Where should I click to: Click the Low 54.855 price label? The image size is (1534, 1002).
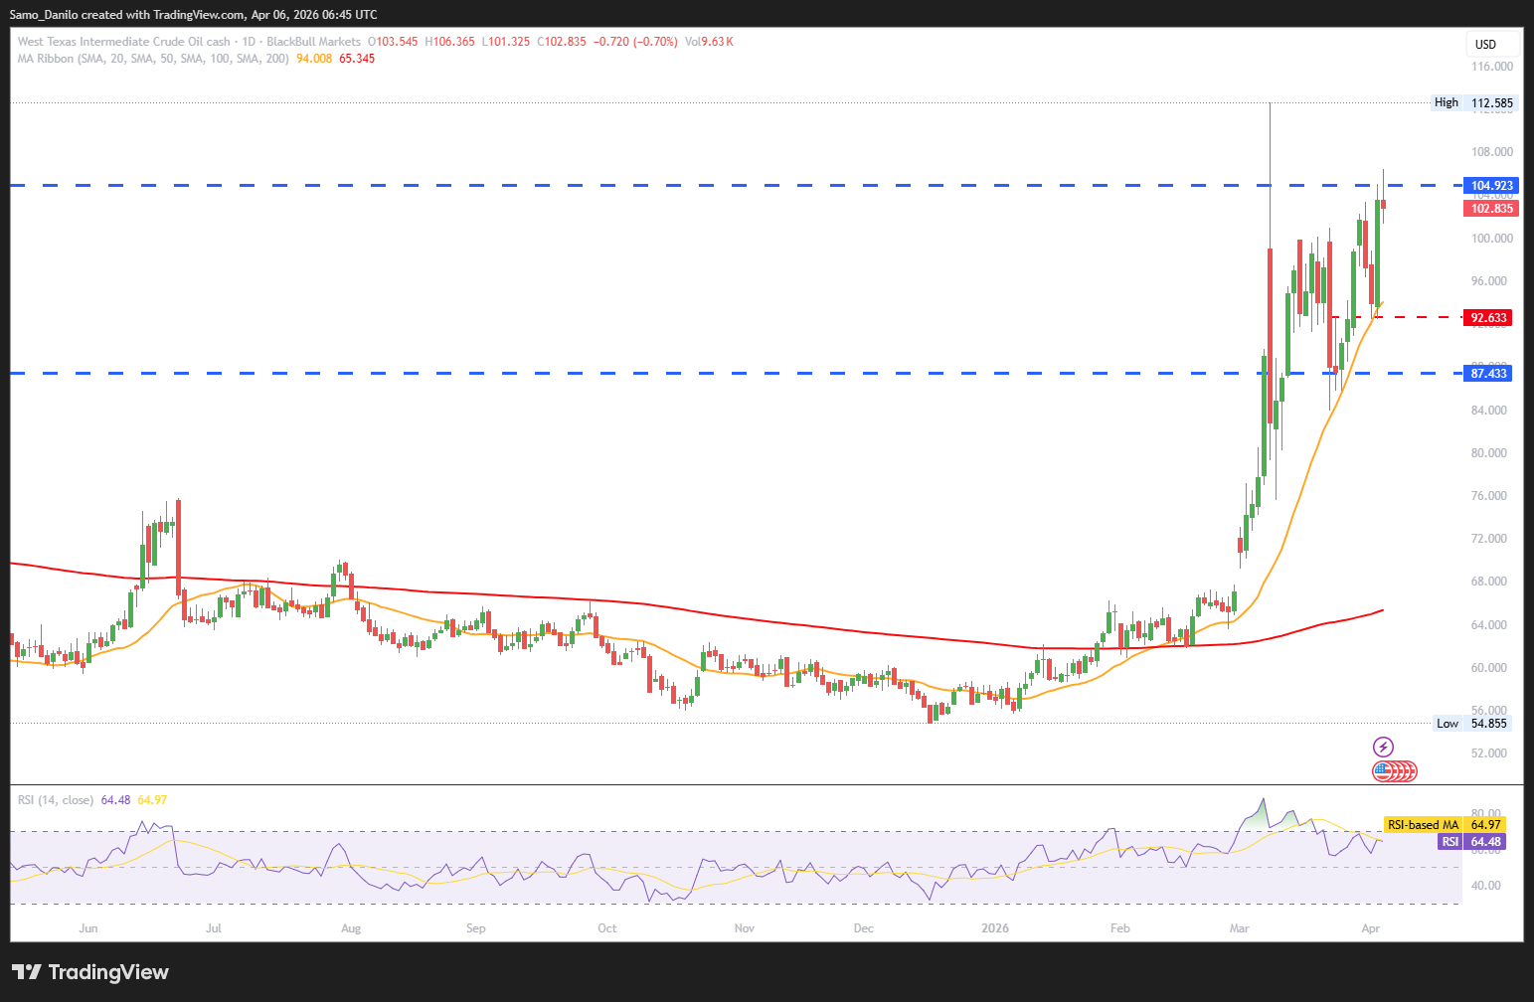tap(1473, 724)
